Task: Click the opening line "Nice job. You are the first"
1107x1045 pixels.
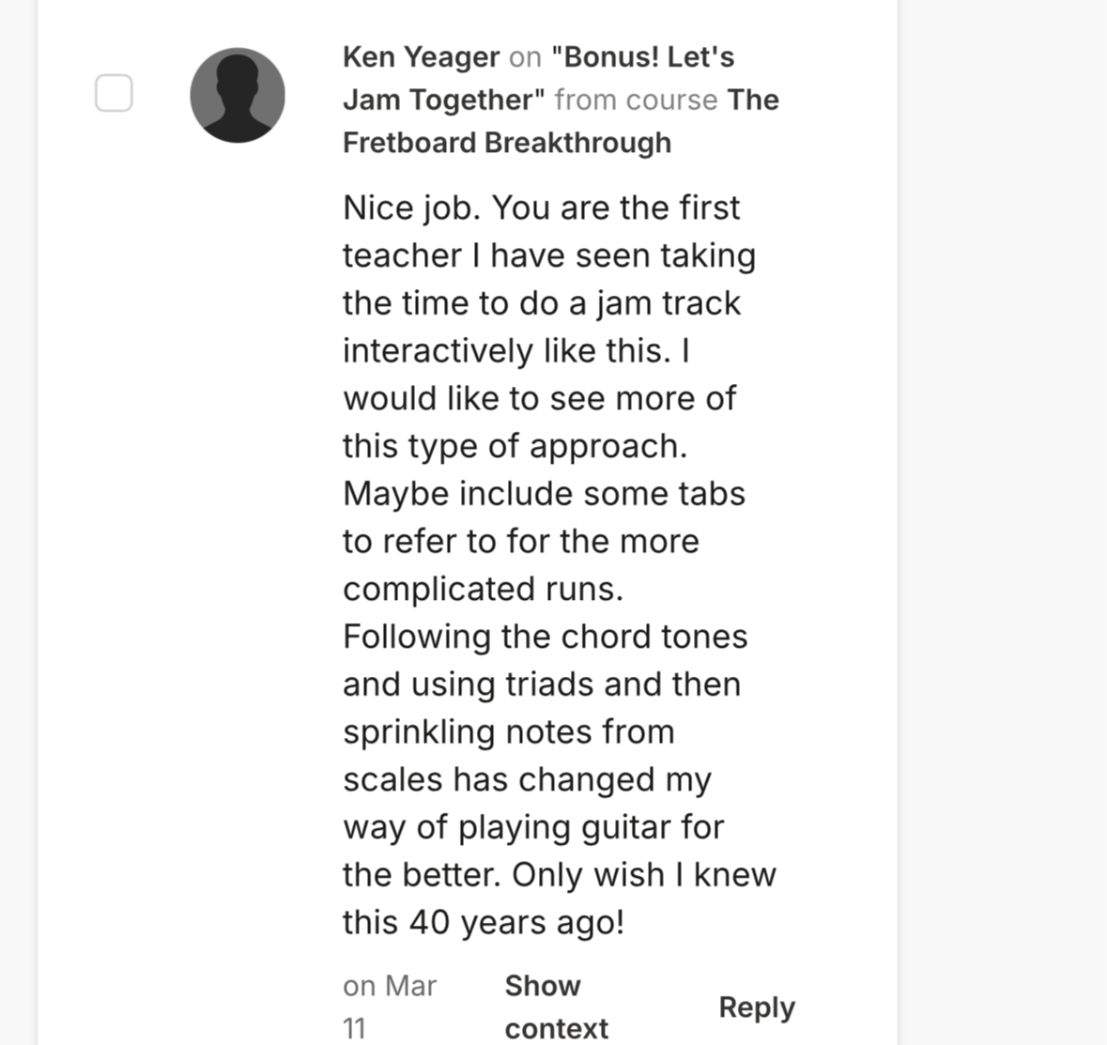Action: click(x=541, y=207)
